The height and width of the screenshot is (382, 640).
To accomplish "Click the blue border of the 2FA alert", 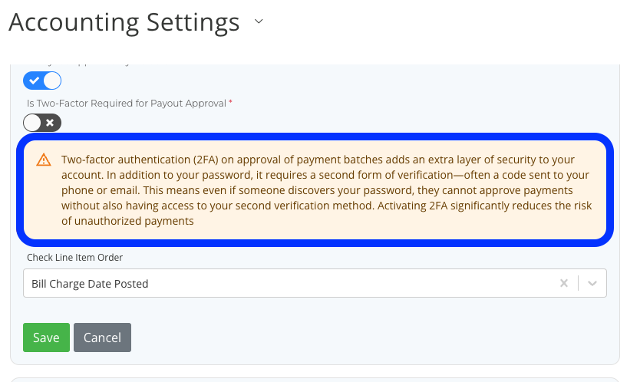I will (315, 136).
